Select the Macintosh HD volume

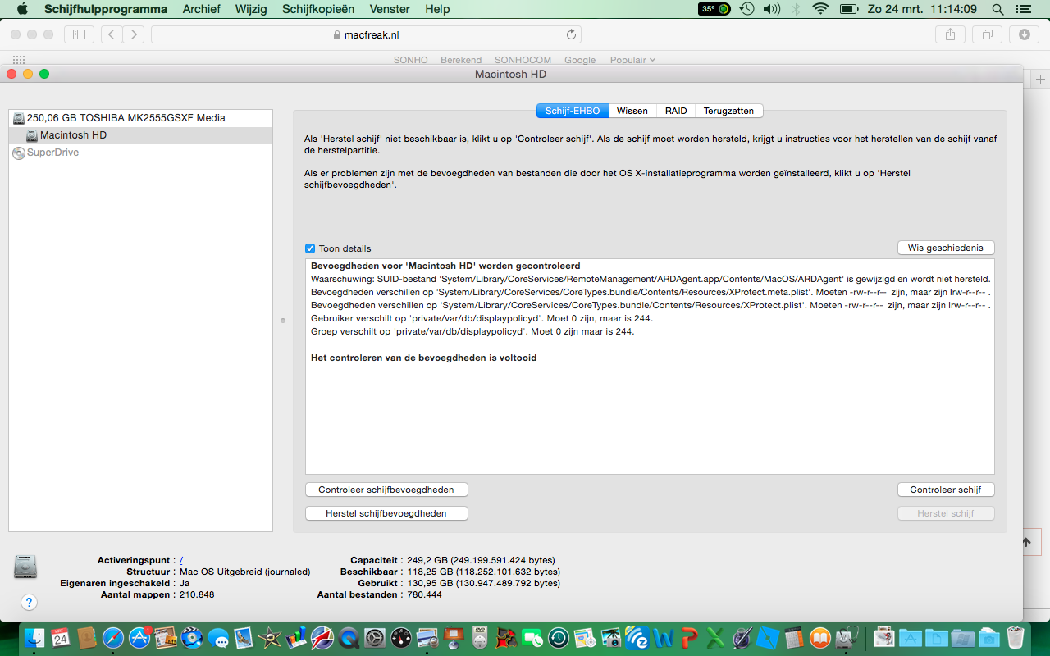pyautogui.click(x=140, y=135)
